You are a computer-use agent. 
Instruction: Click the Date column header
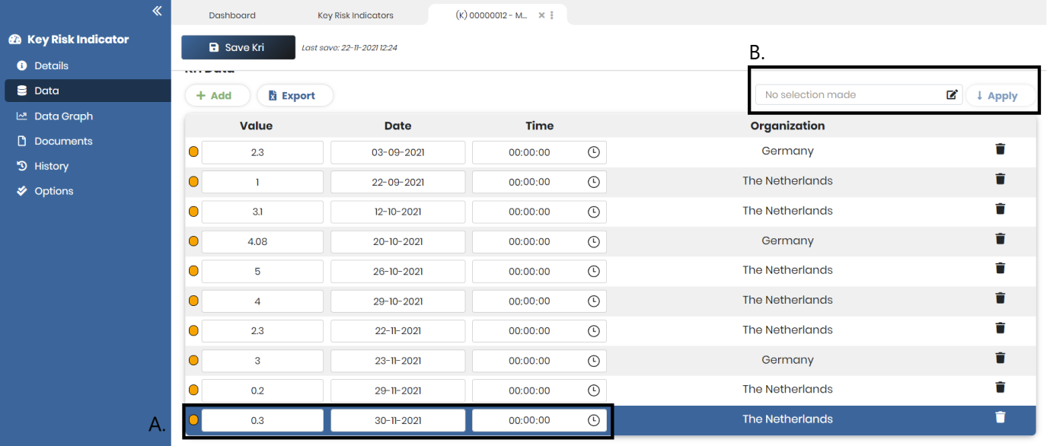pos(397,126)
